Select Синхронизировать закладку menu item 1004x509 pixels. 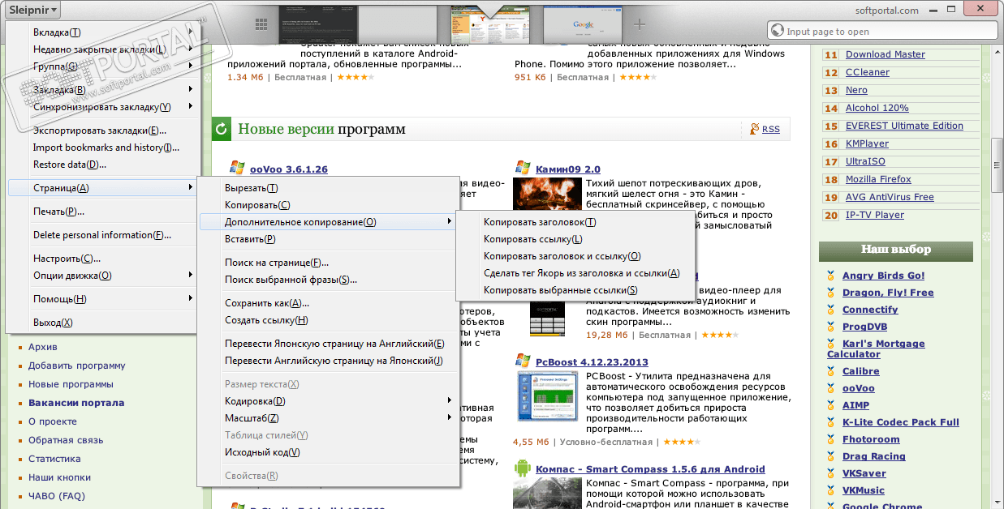point(102,106)
